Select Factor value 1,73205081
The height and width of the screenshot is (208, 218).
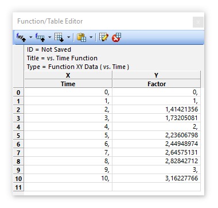coord(157,118)
